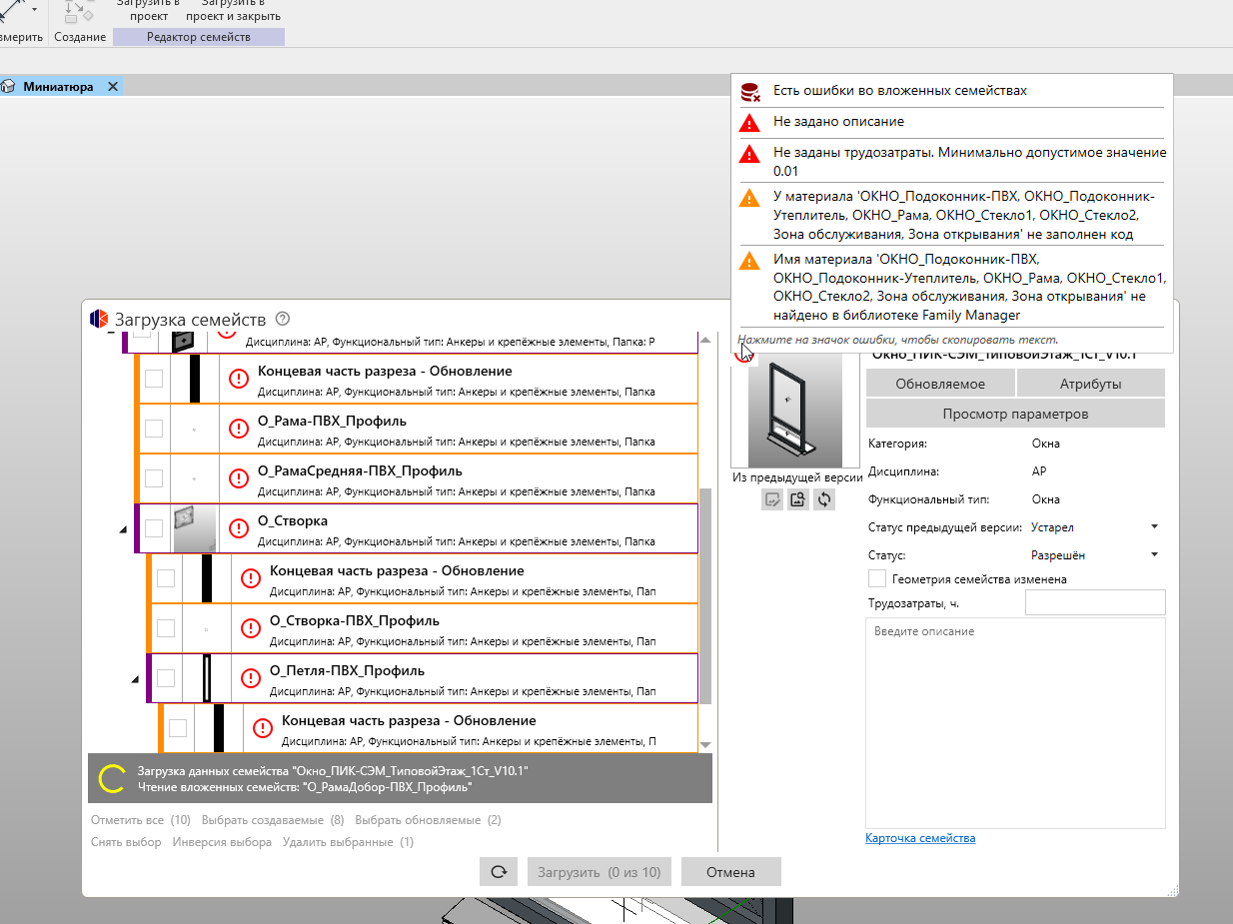
Task: Click the 'Просмотр параметров' button
Action: pyautogui.click(x=1015, y=414)
